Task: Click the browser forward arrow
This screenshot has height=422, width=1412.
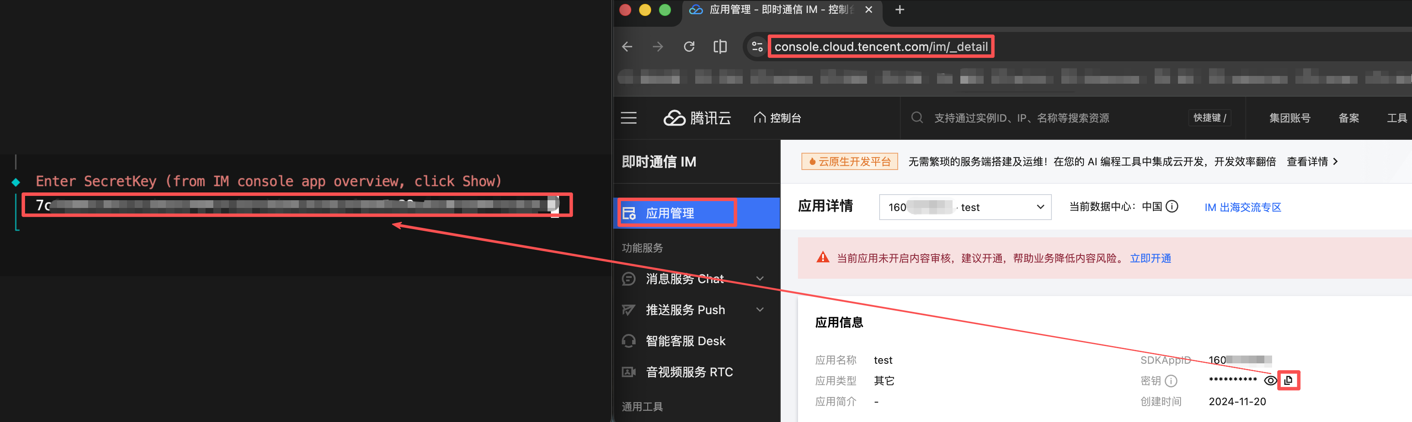Action: pyautogui.click(x=658, y=47)
